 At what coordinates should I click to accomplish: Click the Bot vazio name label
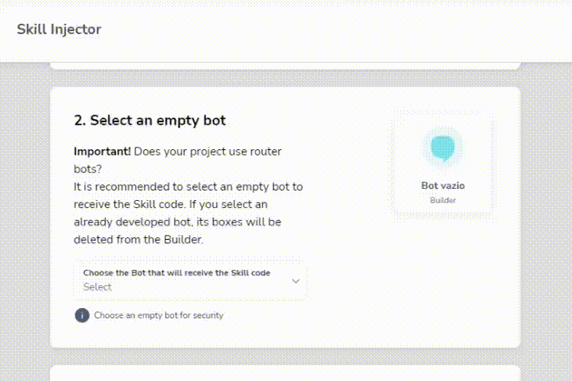443,186
